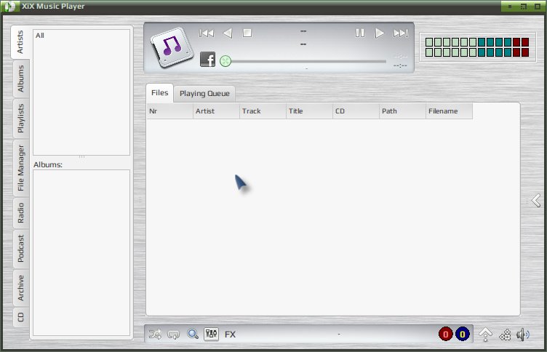Open the Podcast side tab

point(21,249)
